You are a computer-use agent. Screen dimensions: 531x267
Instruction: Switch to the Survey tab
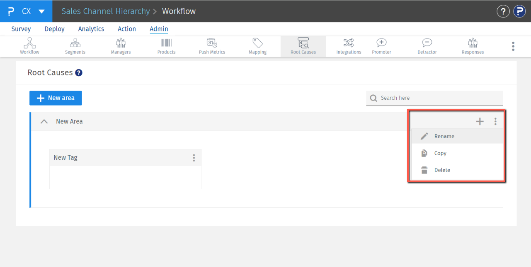pos(21,29)
